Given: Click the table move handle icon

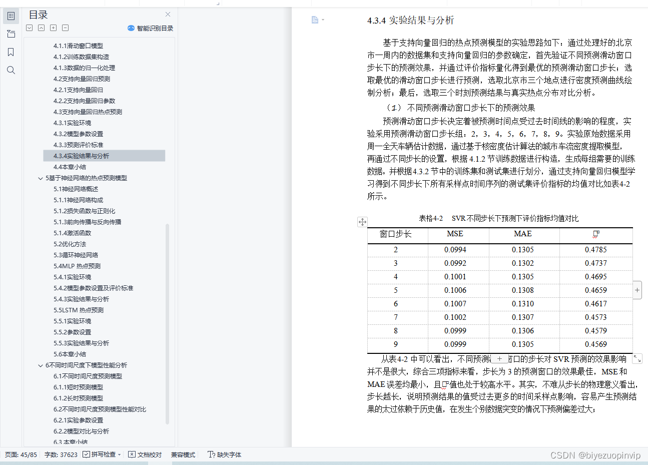Looking at the screenshot, I should coord(362,222).
